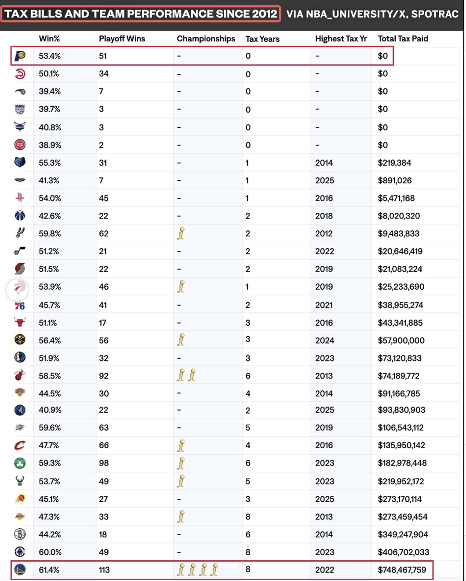Click the Total Tax Paid header
Image resolution: width=466 pixels, height=581 pixels.
click(403, 39)
